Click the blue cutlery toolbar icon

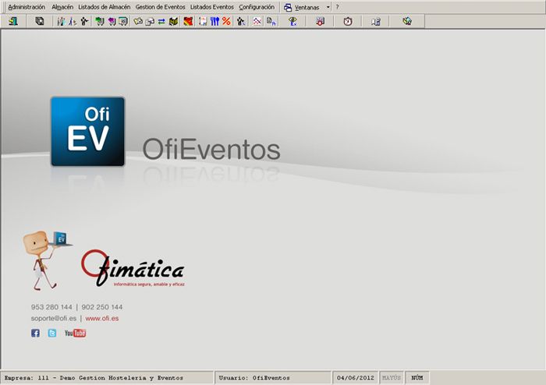coord(214,22)
